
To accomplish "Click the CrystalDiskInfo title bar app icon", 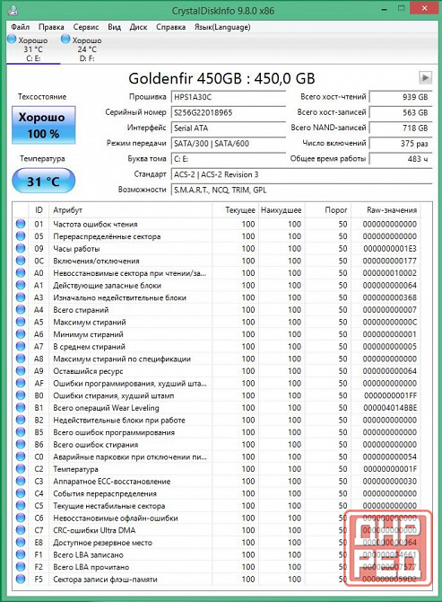I will pyautogui.click(x=13, y=10).
